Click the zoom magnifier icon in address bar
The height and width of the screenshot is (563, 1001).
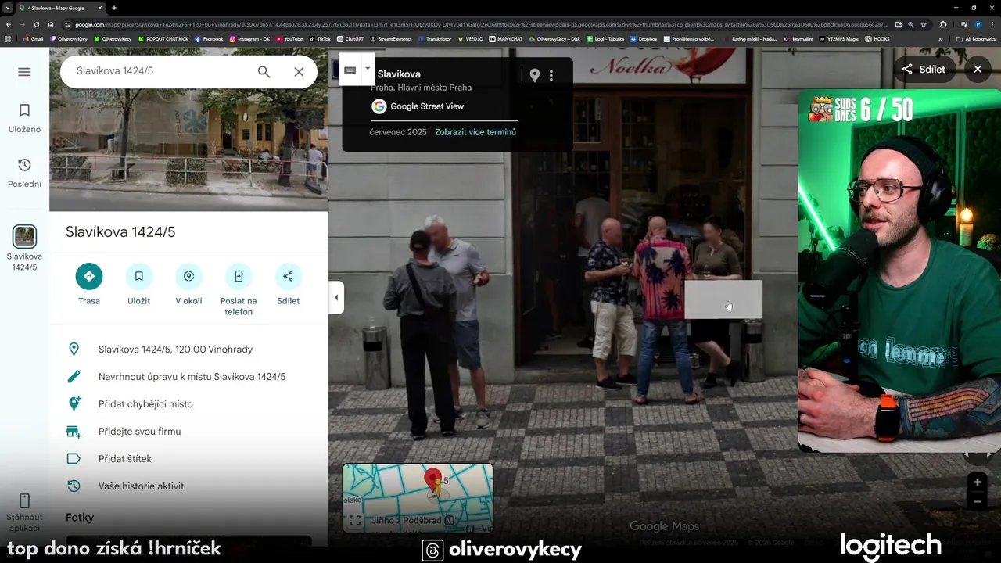coord(911,24)
